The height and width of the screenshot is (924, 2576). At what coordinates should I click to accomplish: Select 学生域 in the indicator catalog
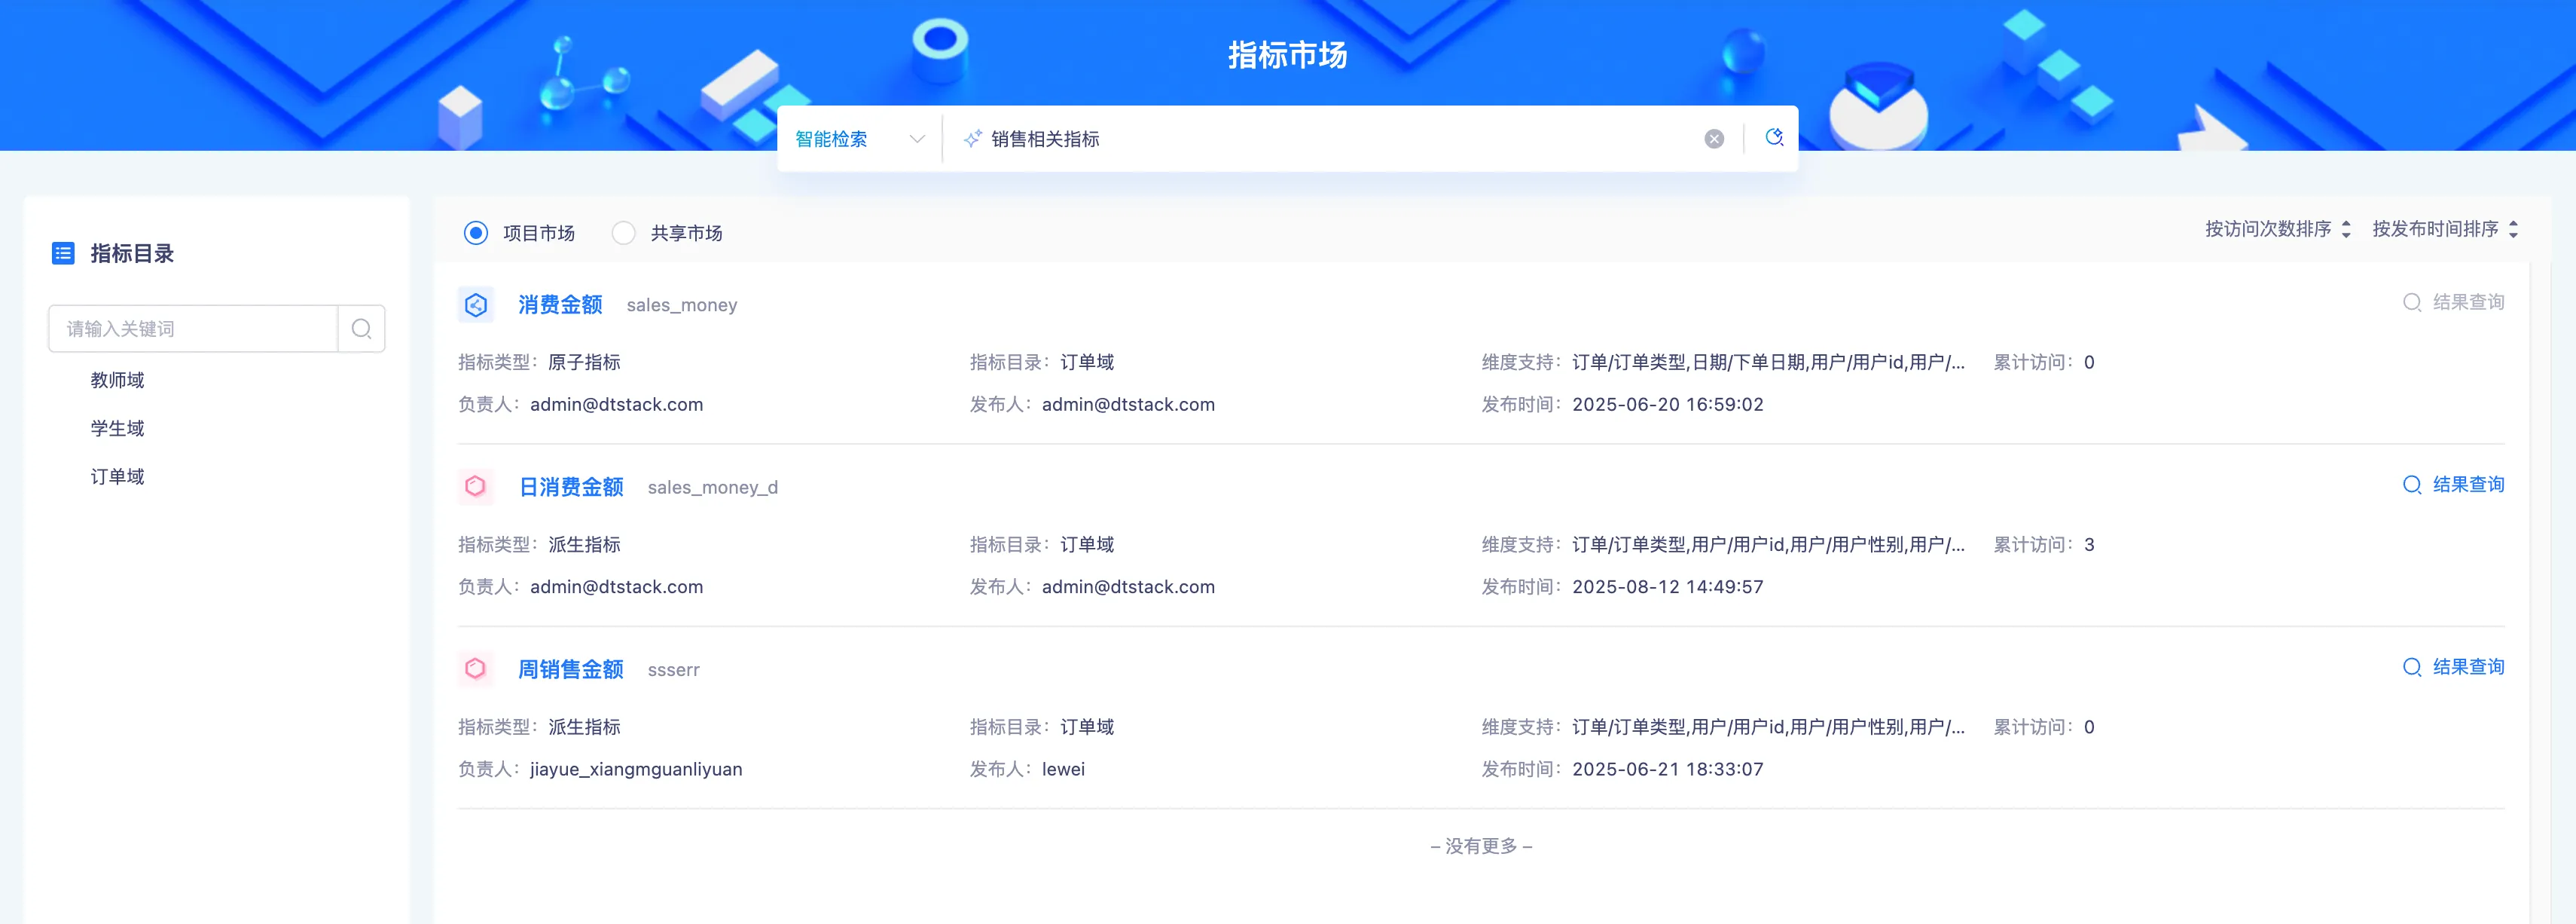coord(117,429)
